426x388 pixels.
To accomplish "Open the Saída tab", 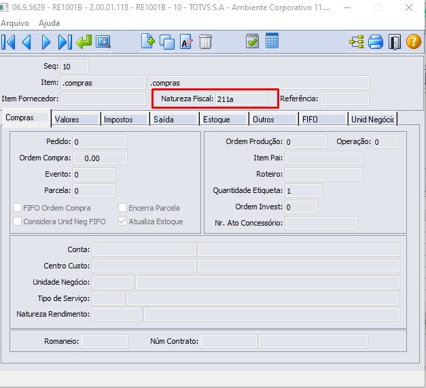I will [x=175, y=120].
